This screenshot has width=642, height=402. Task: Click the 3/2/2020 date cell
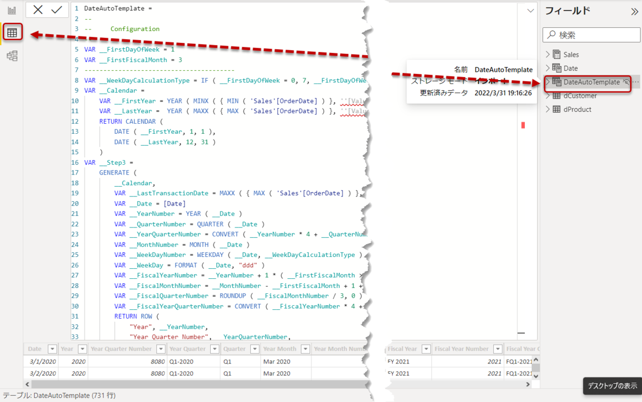tap(41, 373)
